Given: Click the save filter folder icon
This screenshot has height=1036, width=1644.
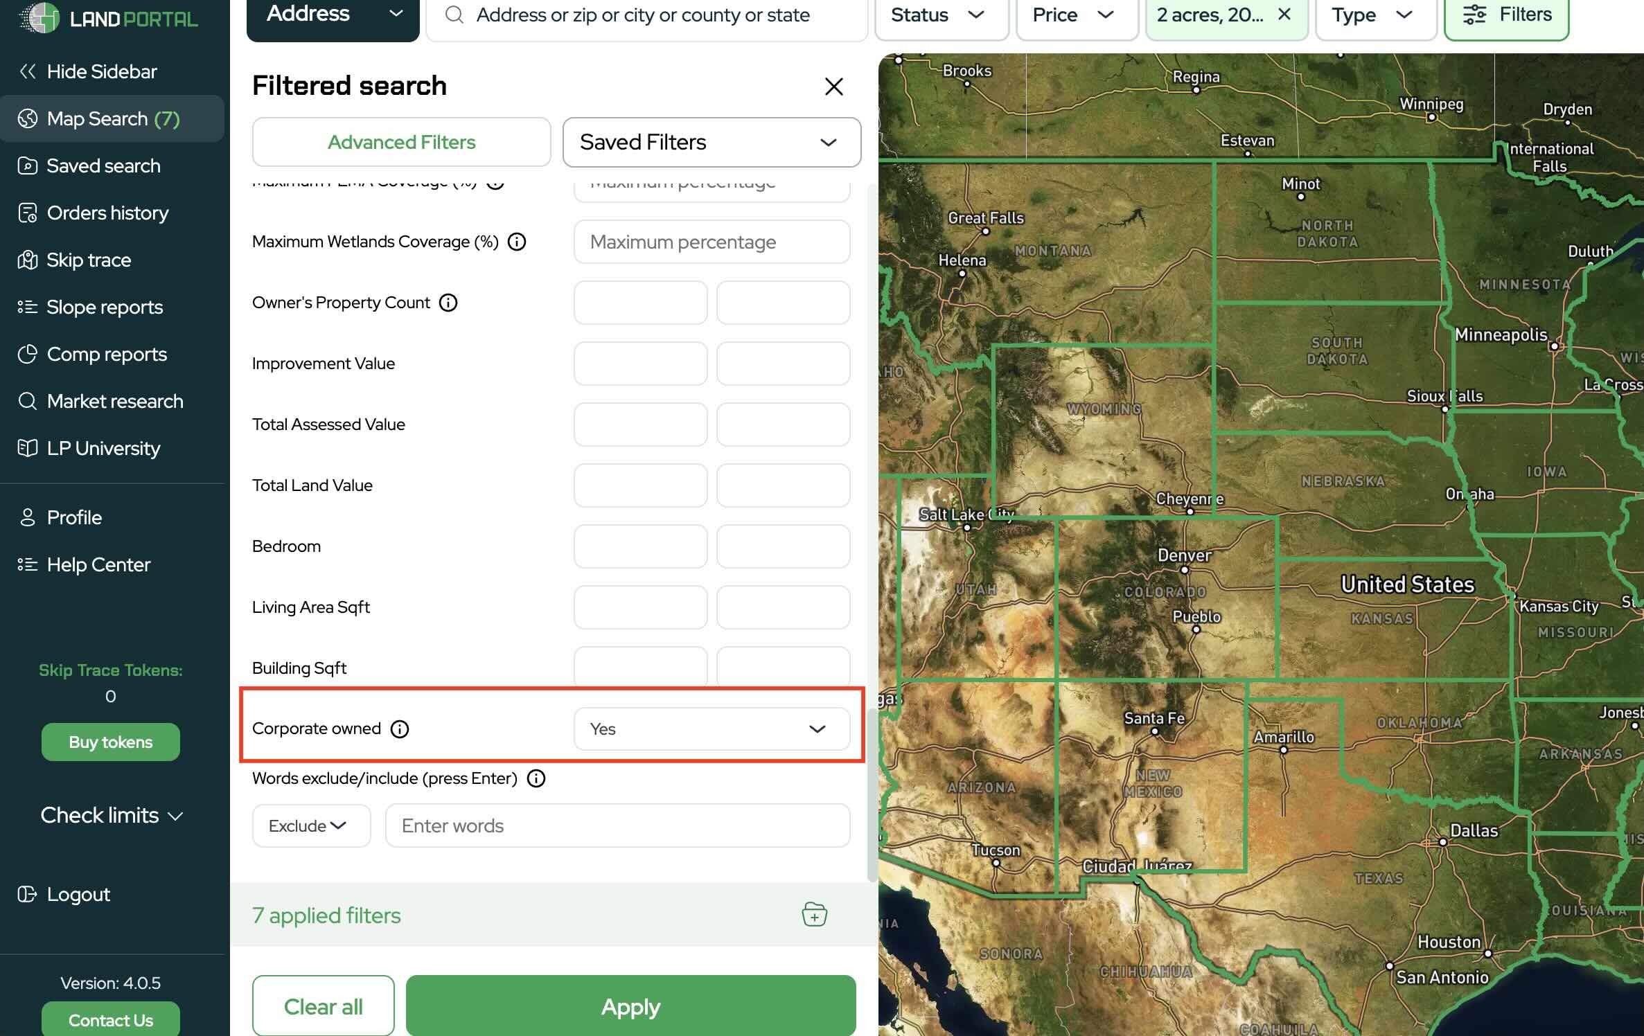Looking at the screenshot, I should (x=814, y=915).
